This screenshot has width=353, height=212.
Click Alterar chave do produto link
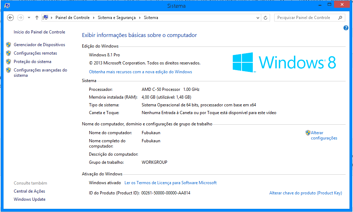click(x=306, y=193)
